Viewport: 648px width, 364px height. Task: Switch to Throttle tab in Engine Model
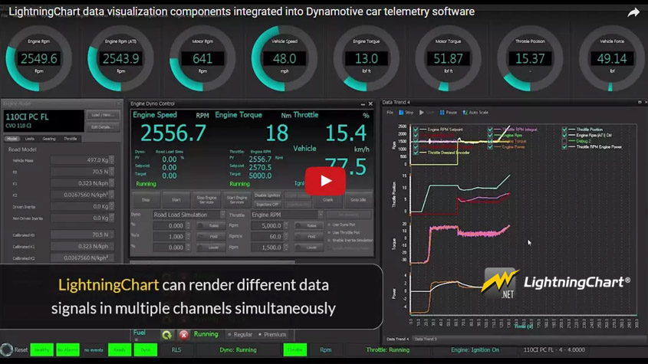[71, 139]
